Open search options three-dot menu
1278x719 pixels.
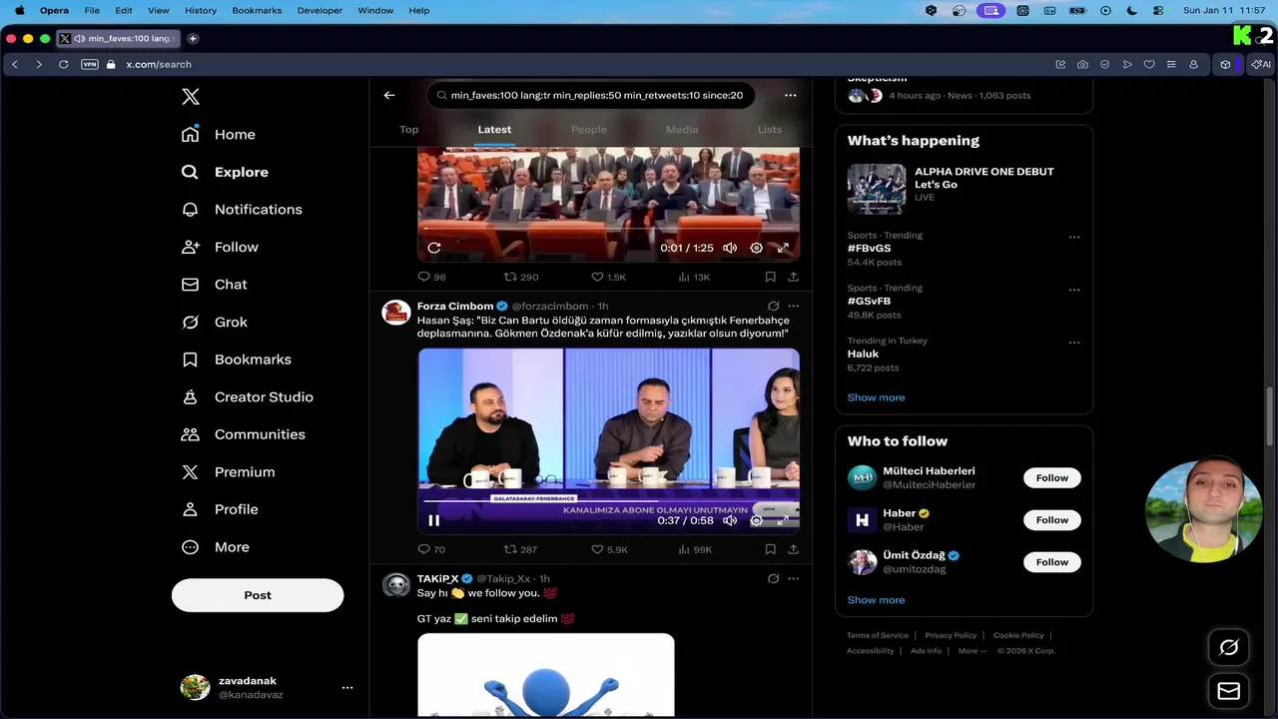tap(791, 95)
